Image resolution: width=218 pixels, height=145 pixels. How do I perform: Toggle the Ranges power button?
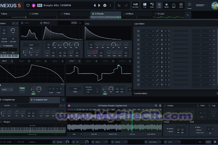click(x=1, y=122)
